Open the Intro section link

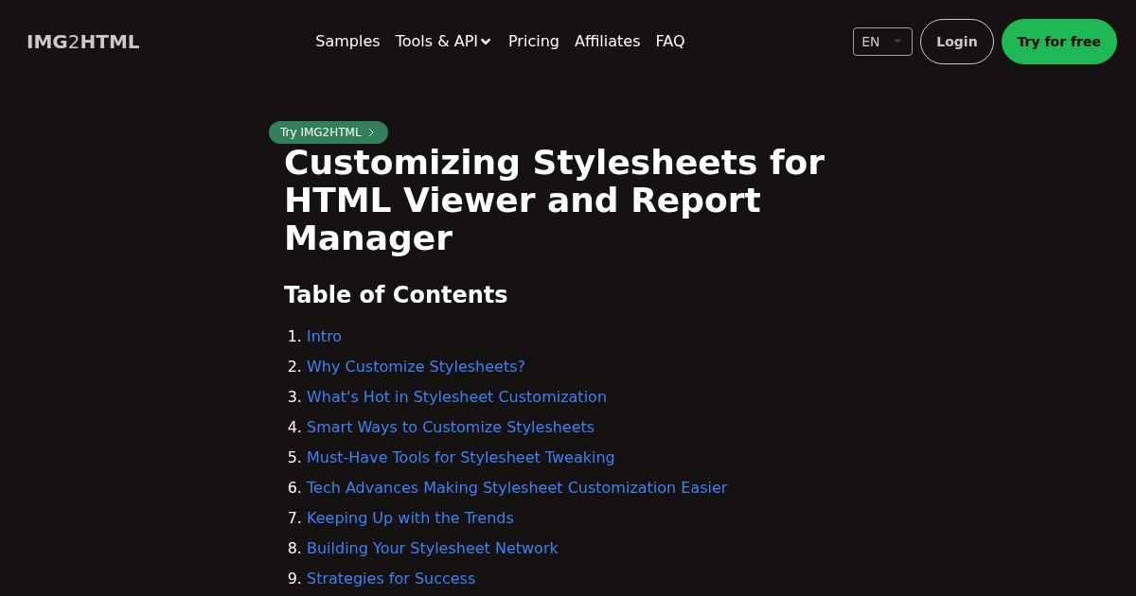(x=324, y=336)
